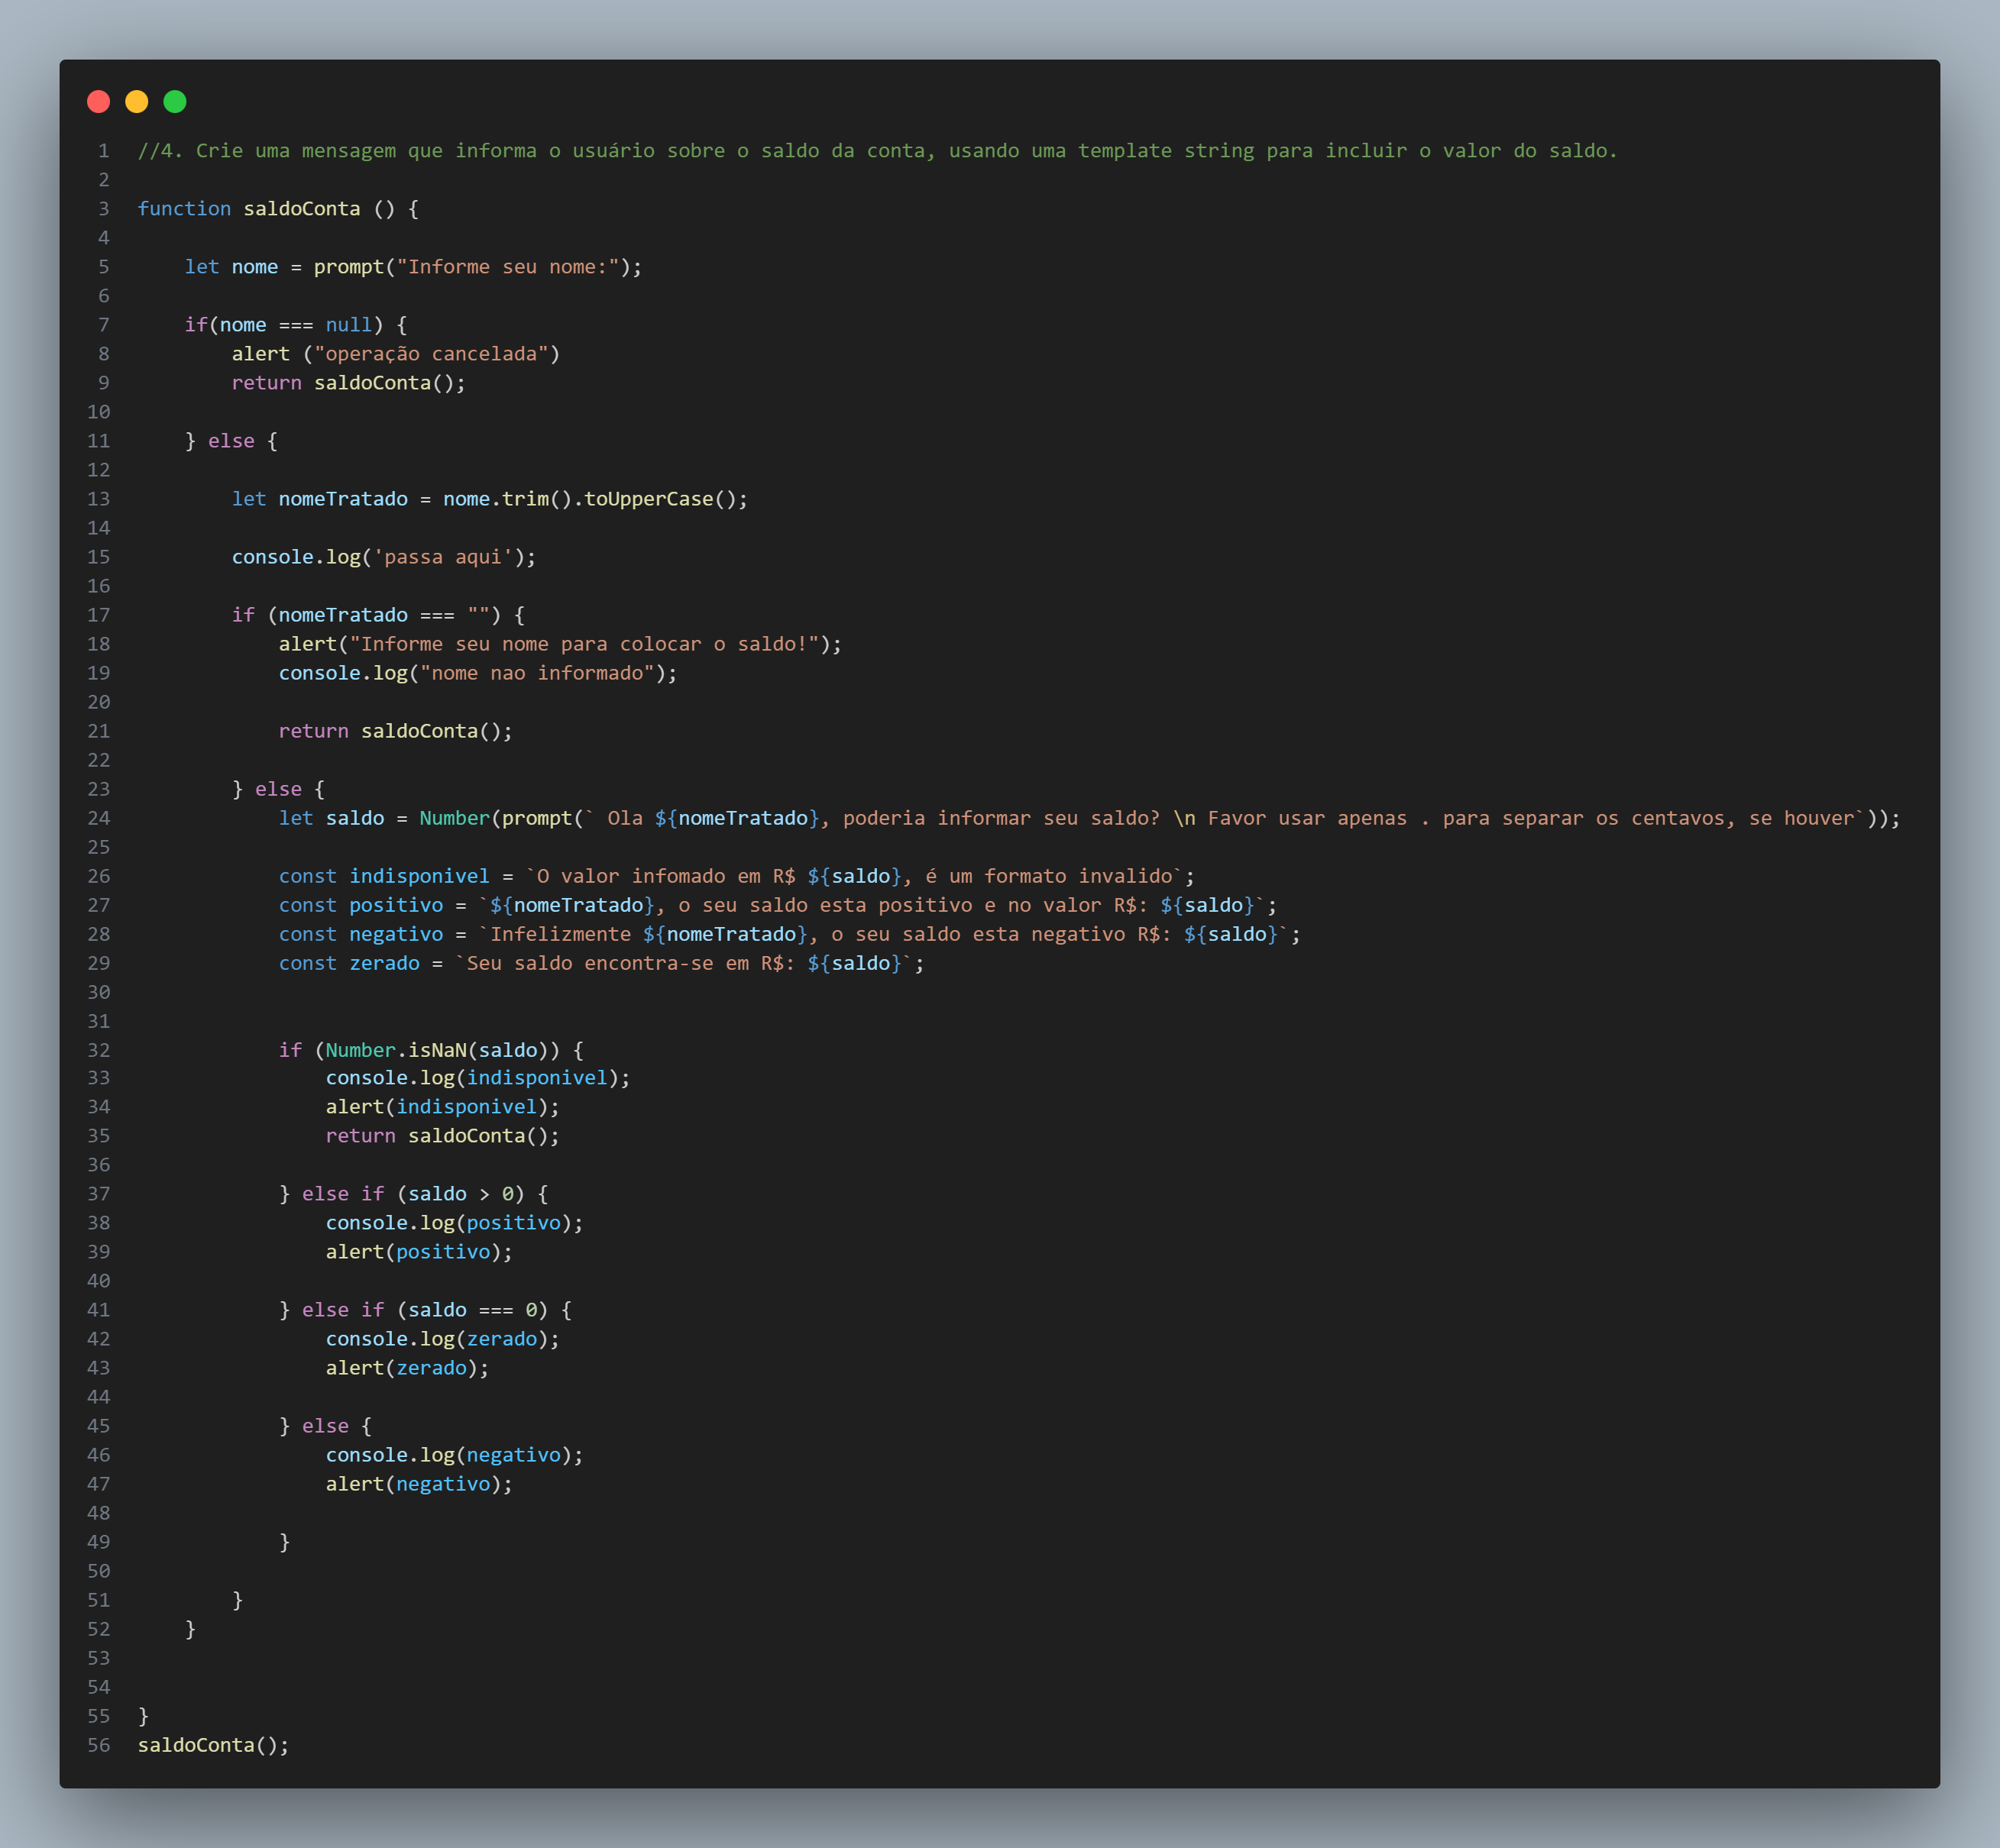Click line number 1

[x=103, y=151]
